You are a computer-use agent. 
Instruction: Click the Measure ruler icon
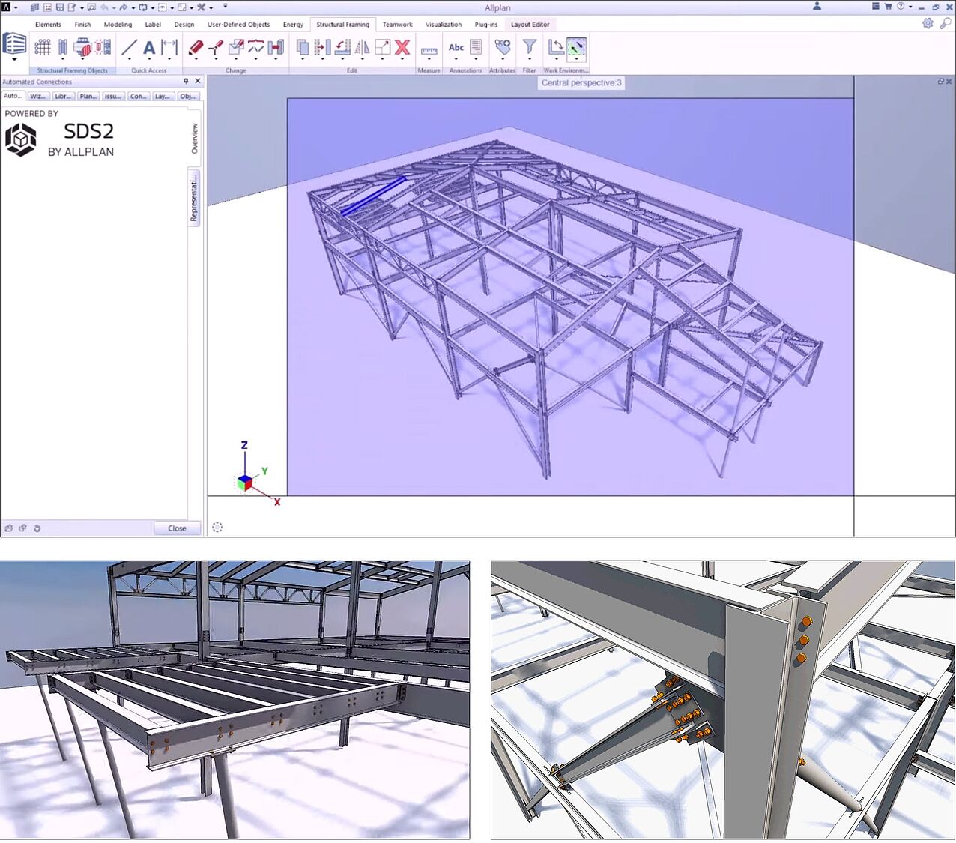click(x=429, y=51)
